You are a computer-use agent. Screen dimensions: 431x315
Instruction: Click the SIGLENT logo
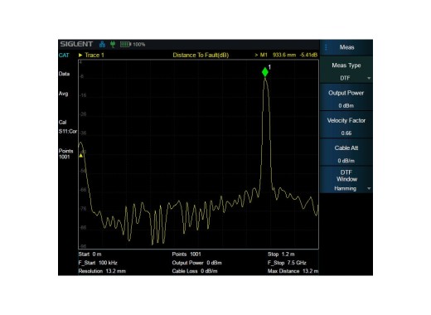point(76,44)
